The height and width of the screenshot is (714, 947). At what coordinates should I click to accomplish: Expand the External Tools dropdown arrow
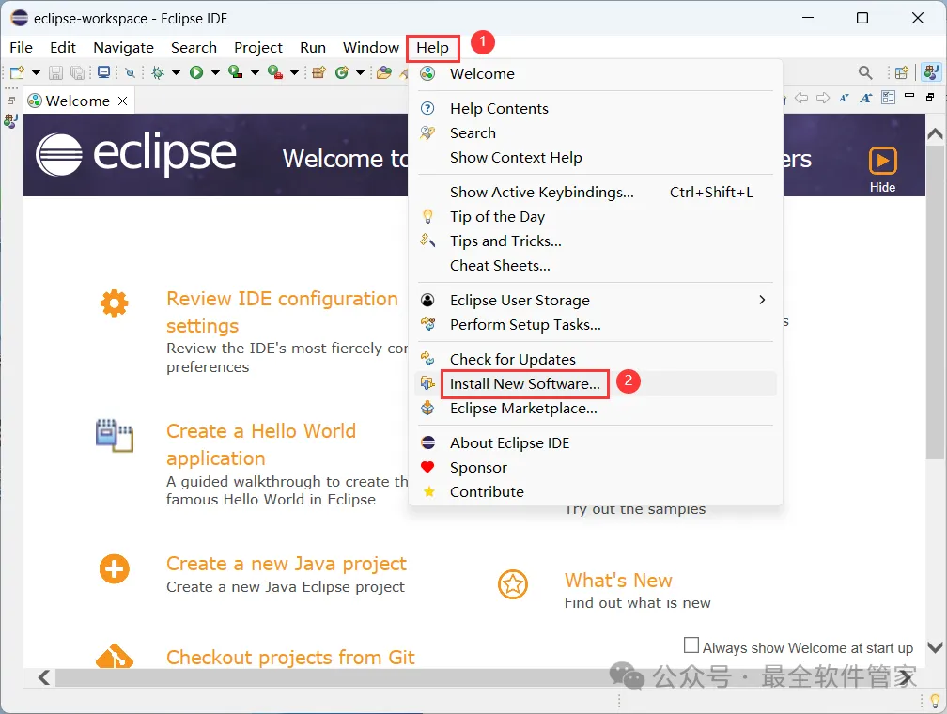click(294, 72)
